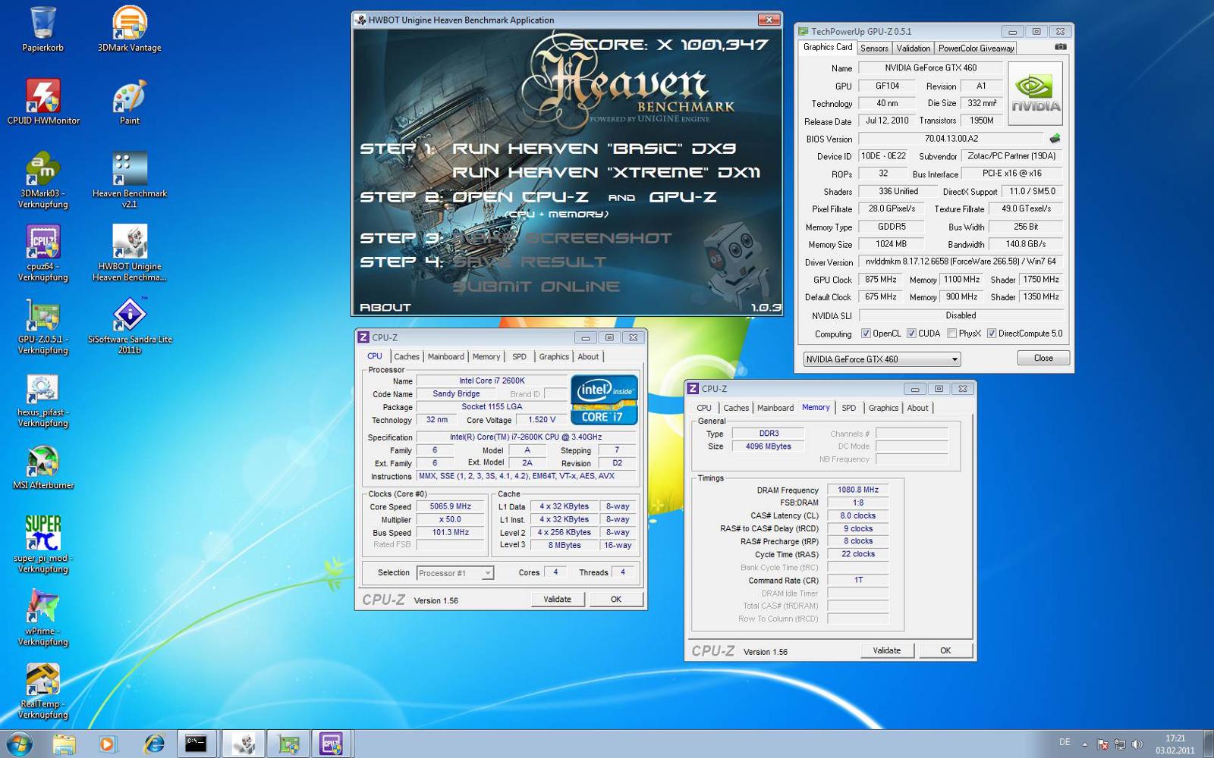This screenshot has width=1214, height=758.
Task: Open Validation tab in GPU-Z
Action: pos(913,48)
